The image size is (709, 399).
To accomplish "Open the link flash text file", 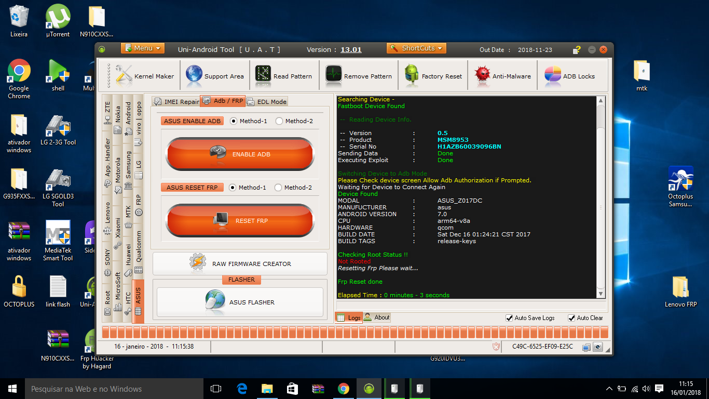I will 58,291.
